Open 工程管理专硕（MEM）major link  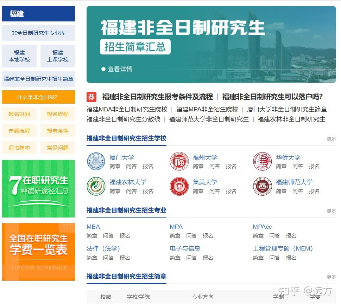[x=283, y=248]
